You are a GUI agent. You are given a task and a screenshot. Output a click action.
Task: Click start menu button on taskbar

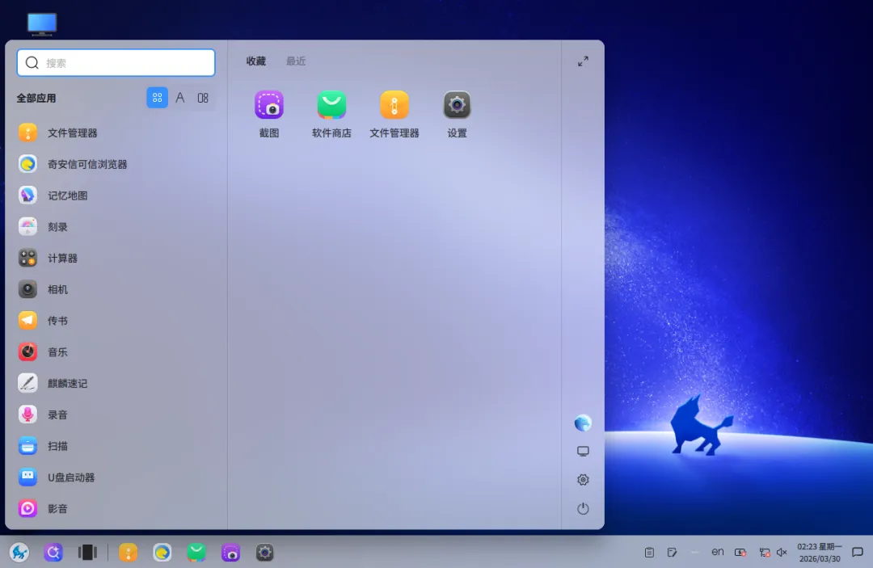coord(19,553)
